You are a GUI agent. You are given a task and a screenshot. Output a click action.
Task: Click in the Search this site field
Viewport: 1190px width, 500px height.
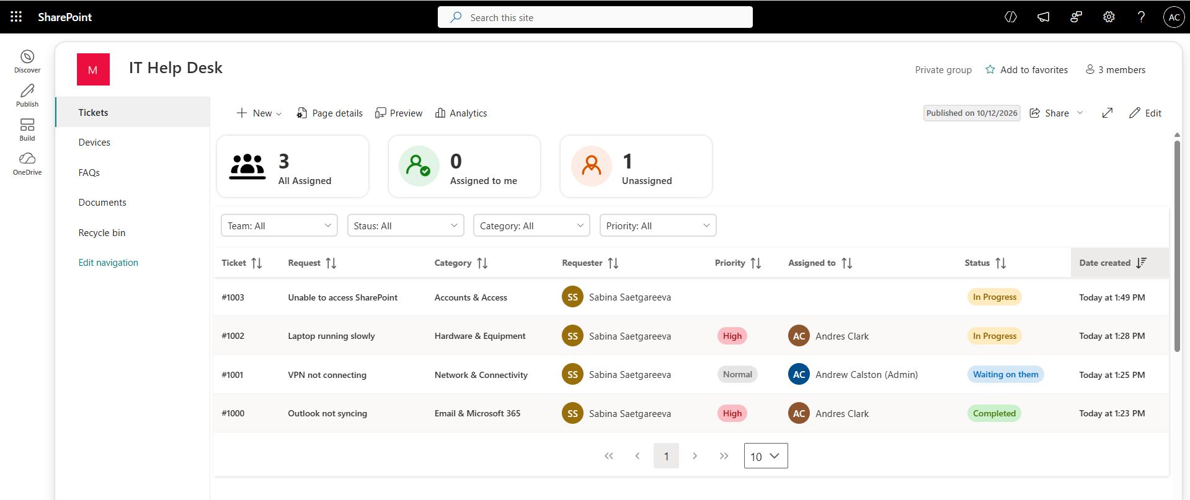click(x=595, y=17)
